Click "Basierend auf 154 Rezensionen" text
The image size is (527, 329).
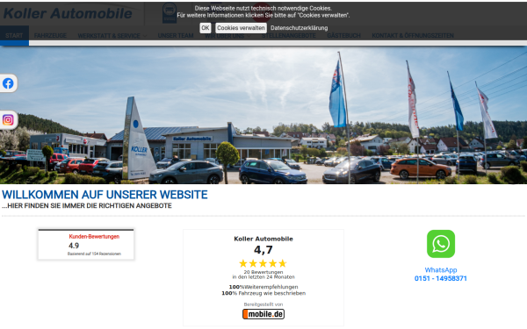94,254
